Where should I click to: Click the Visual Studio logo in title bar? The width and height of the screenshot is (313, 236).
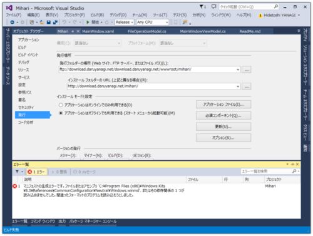coord(9,8)
